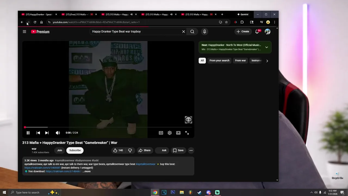Seek on the video progress bar
Image resolution: width=348 pixels, height=196 pixels.
point(108,127)
